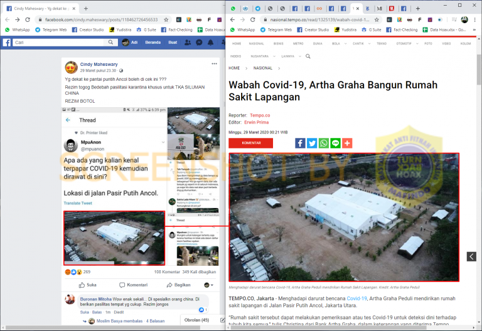Open the Obrolan (45) chat bar

pos(196,320)
